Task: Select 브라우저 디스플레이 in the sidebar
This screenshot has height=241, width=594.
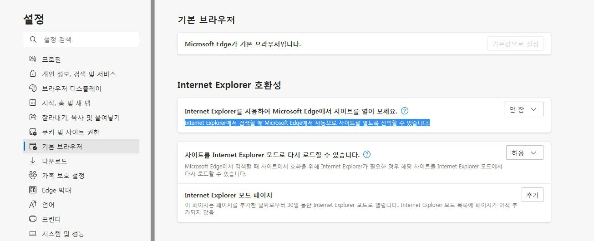Action: (x=81, y=88)
